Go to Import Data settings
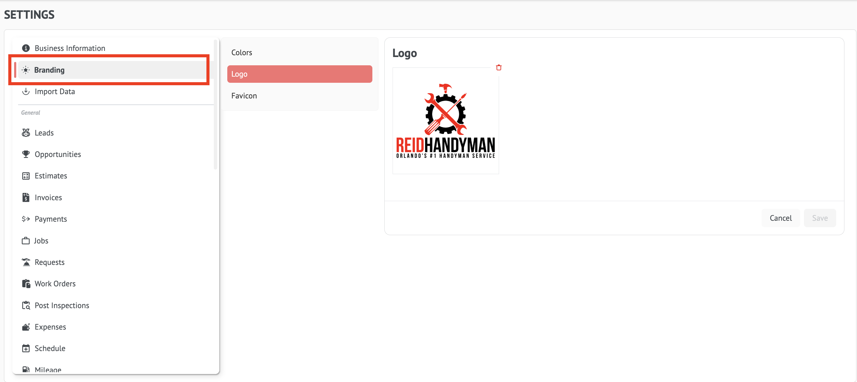 coord(55,91)
